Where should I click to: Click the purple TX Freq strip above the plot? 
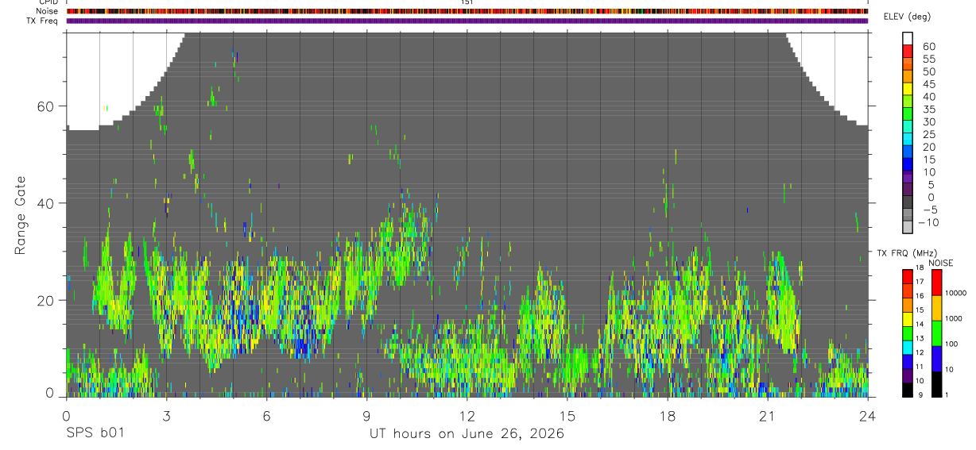tap(467, 21)
